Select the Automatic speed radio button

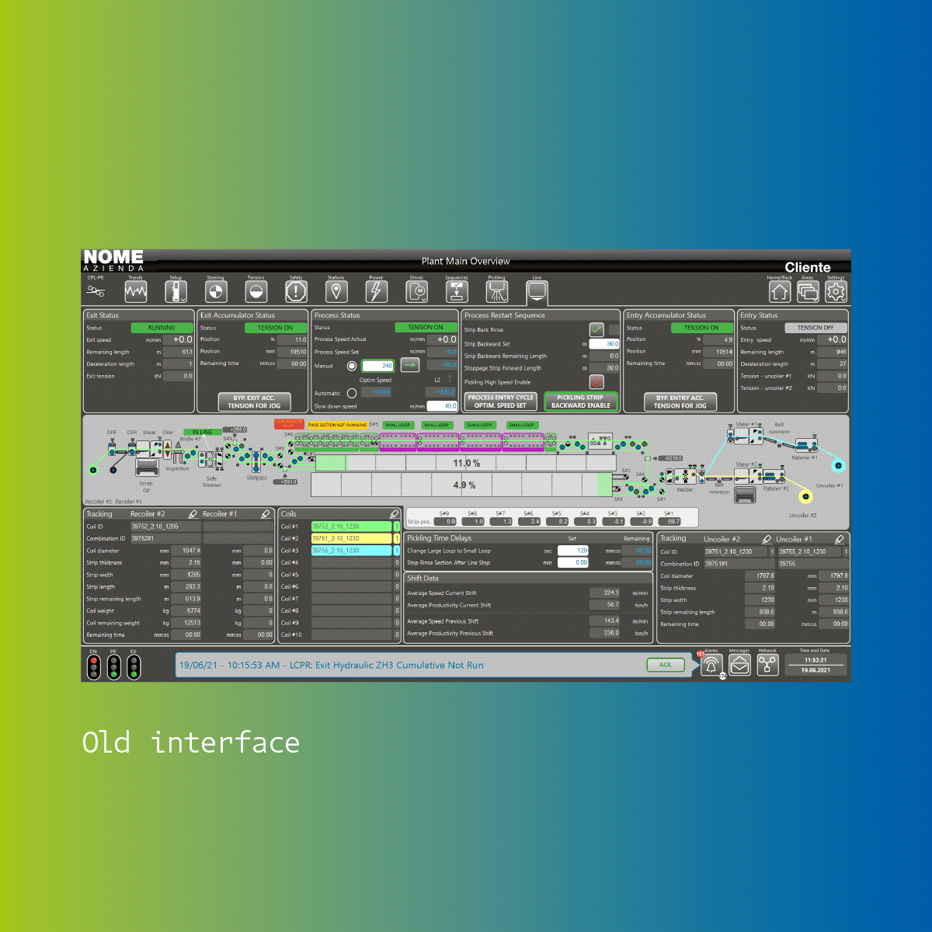point(352,393)
